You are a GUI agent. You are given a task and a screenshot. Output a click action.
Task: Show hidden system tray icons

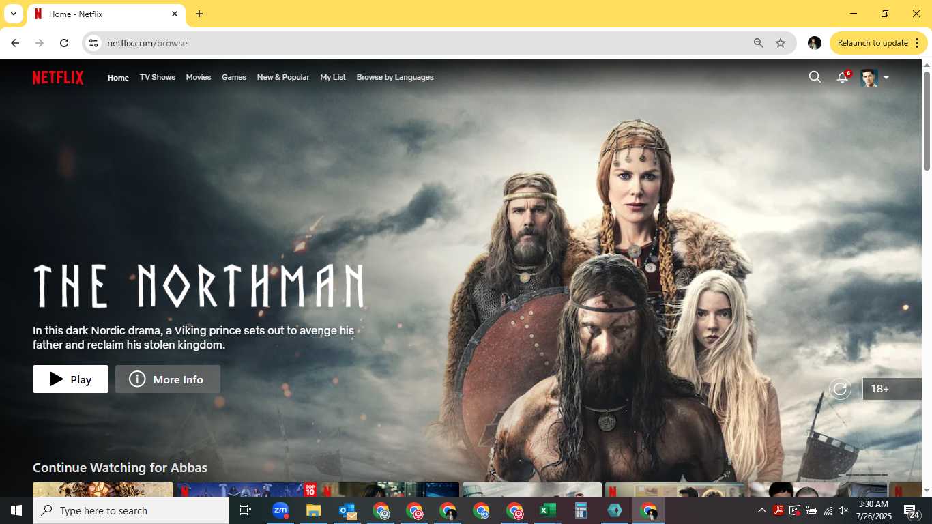point(761,510)
